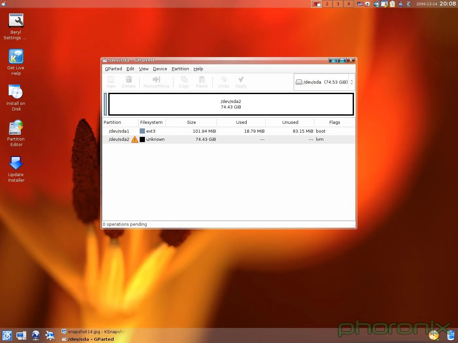Click the Used column header
The height and width of the screenshot is (343, 458).
241,122
